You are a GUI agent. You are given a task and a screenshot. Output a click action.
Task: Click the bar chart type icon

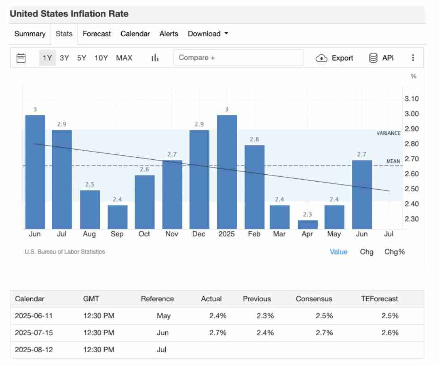155,58
